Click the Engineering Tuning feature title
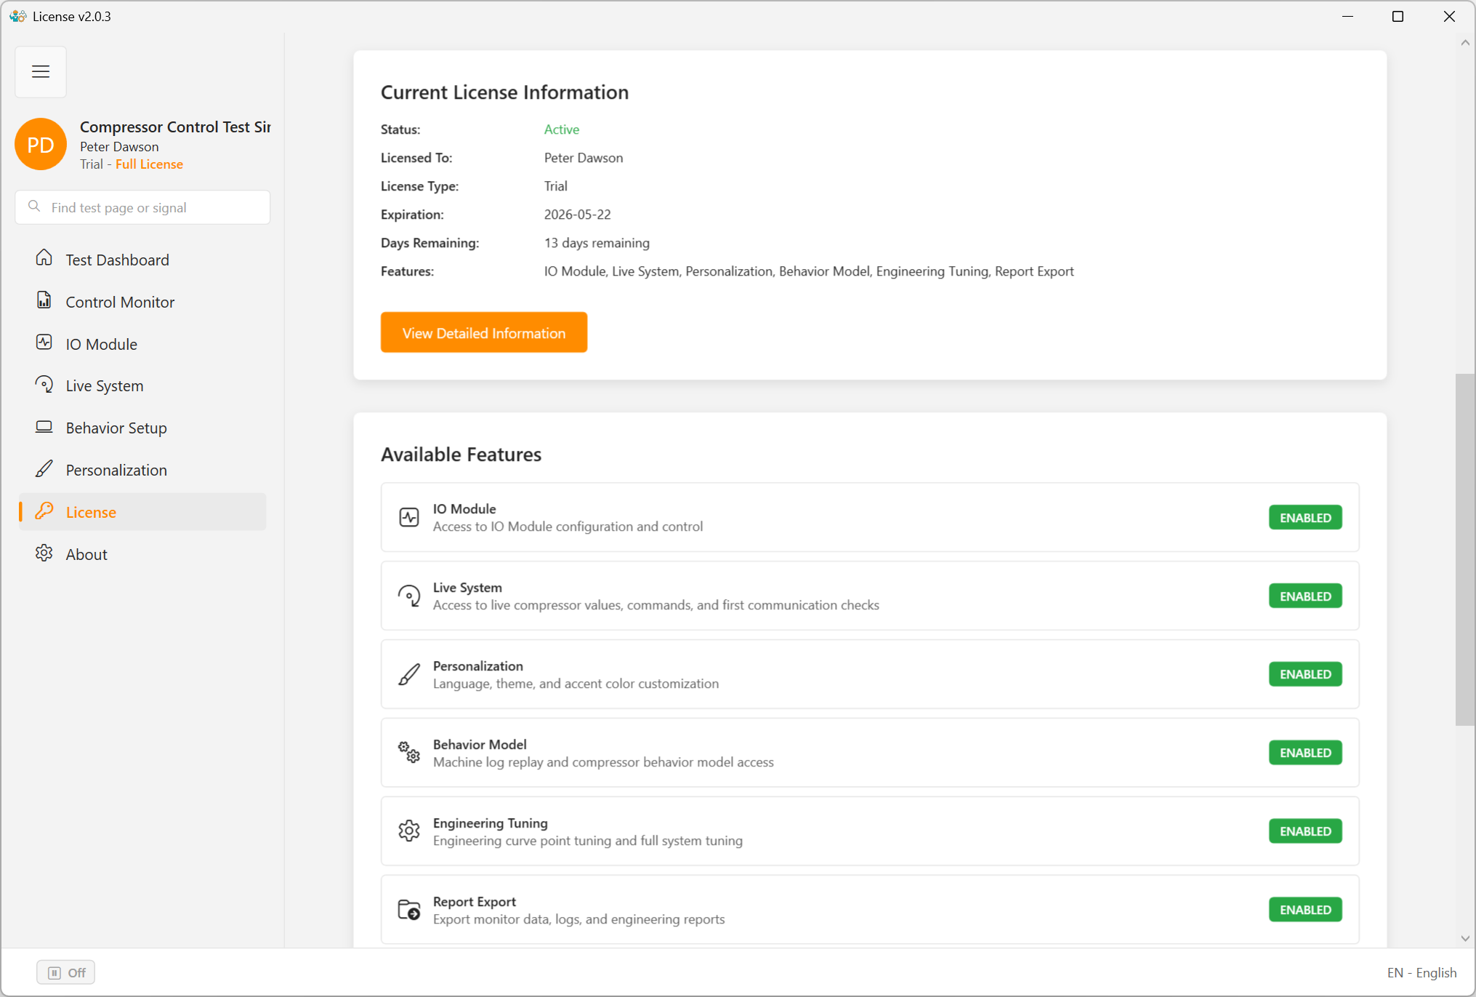The width and height of the screenshot is (1476, 997). point(491,823)
